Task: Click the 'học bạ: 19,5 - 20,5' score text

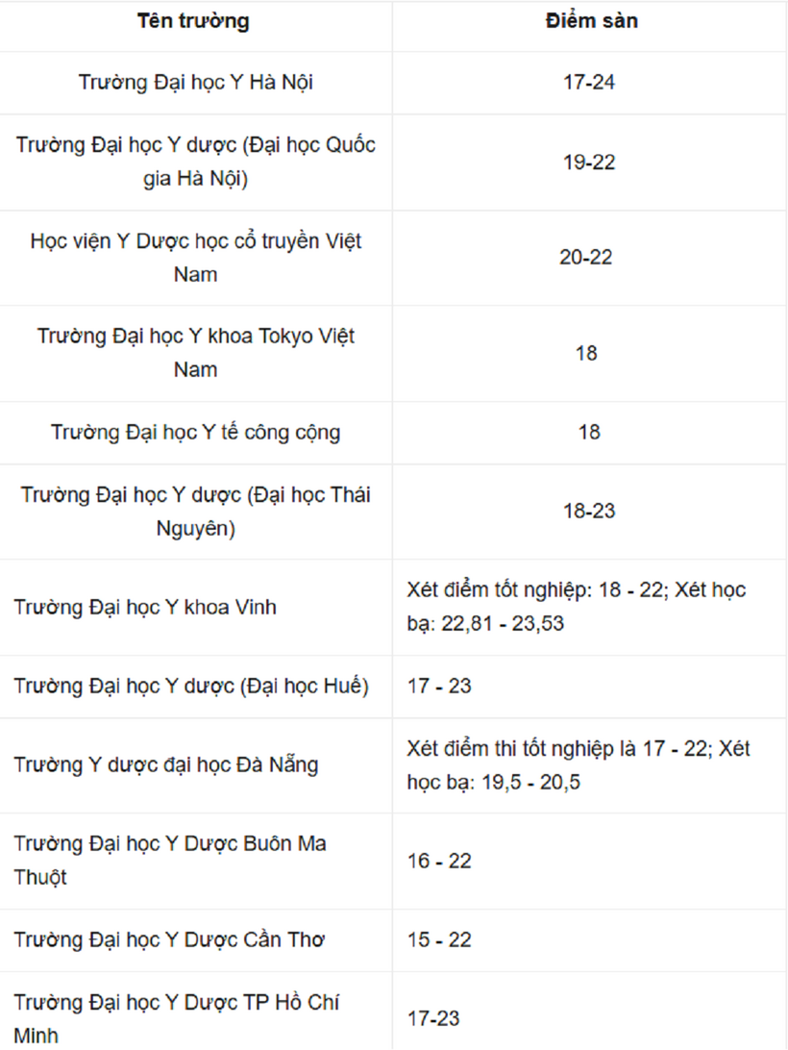Action: pyautogui.click(x=493, y=782)
